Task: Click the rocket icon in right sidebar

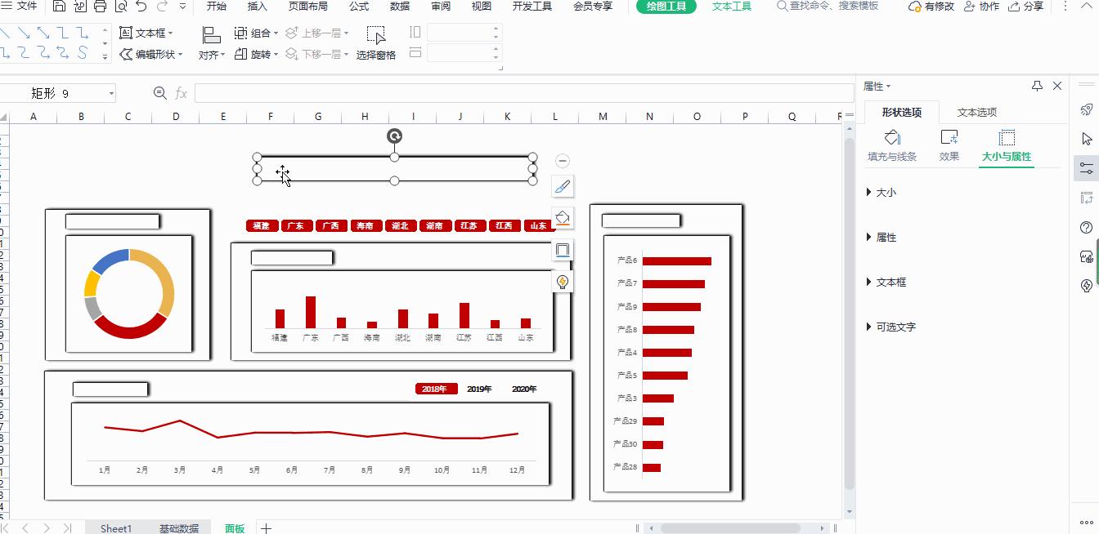Action: click(1087, 109)
